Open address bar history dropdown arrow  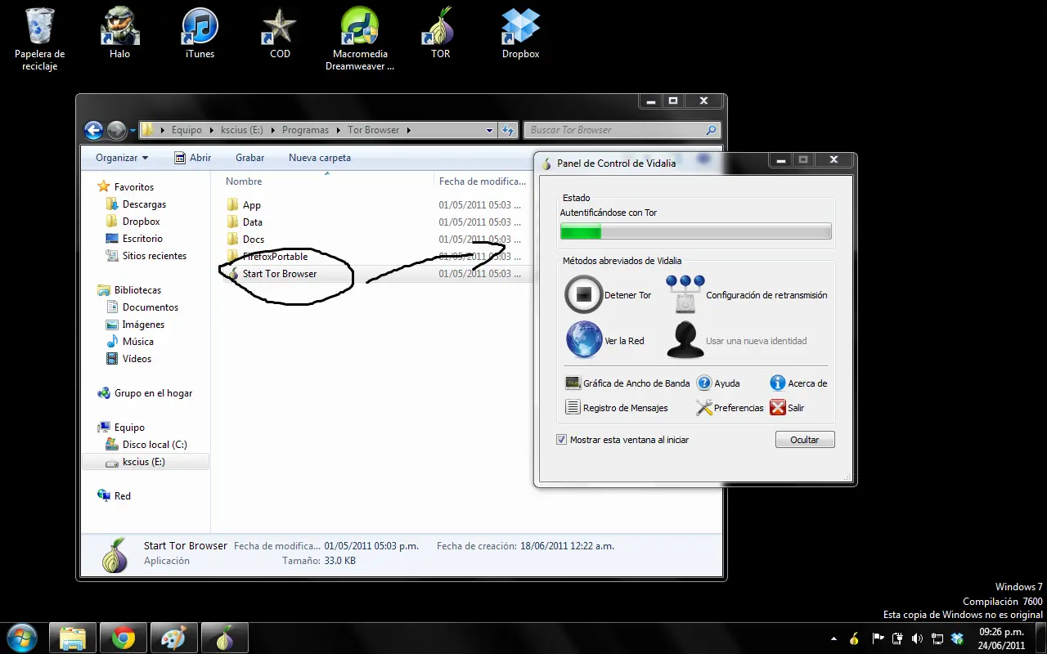pos(489,130)
